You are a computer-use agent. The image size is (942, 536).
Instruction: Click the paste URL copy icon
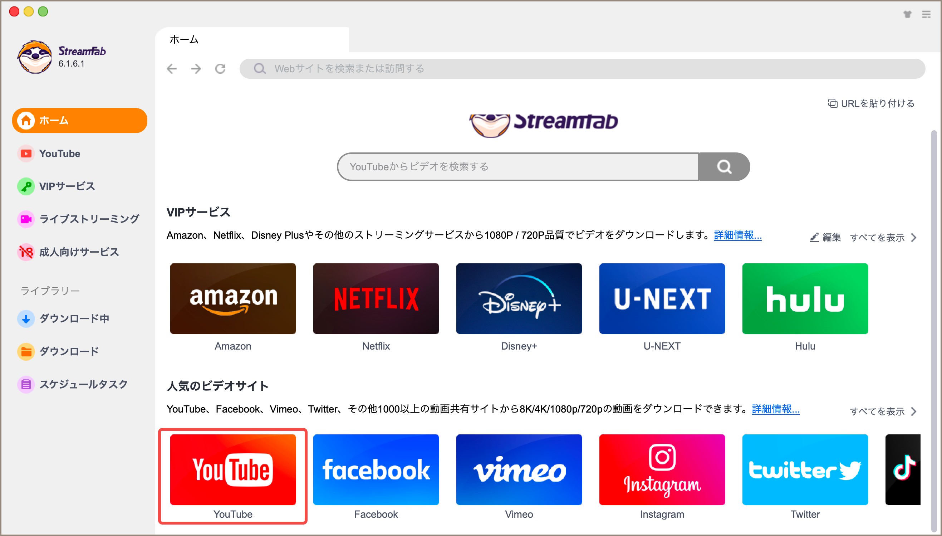tap(833, 103)
